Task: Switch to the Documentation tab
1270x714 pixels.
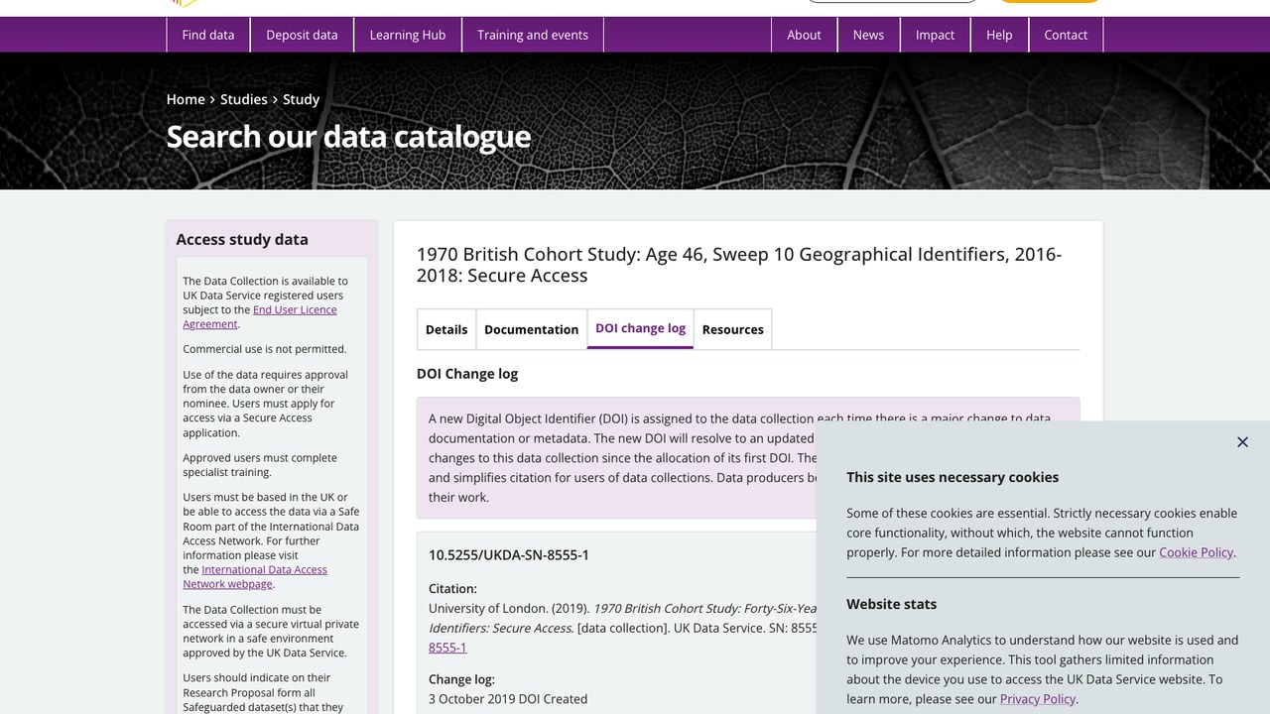Action: (531, 329)
